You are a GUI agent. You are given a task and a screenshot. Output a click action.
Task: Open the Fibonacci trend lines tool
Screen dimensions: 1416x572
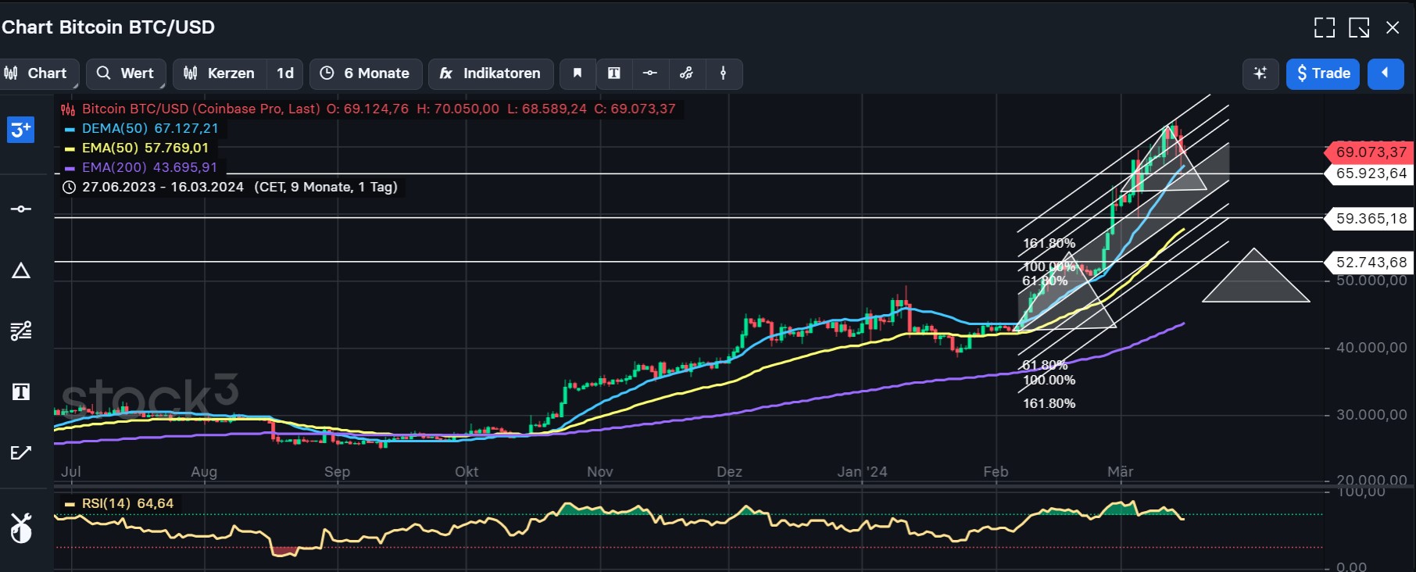coord(21,331)
